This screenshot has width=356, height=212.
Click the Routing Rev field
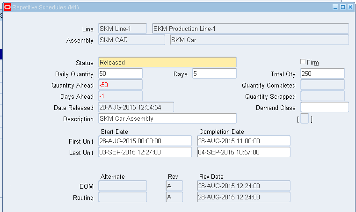pos(174,197)
